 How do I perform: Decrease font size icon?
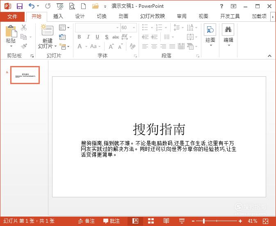coord(121,47)
